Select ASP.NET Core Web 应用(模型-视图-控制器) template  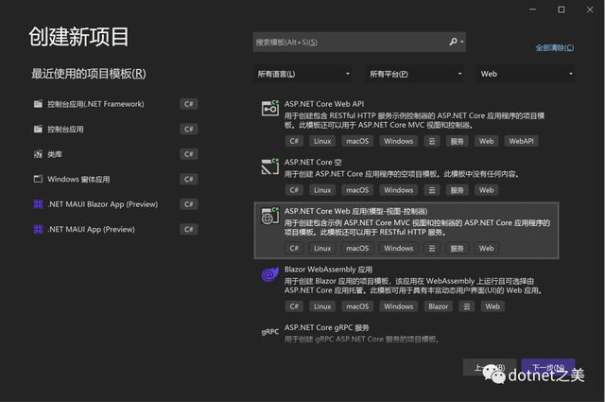click(x=406, y=231)
